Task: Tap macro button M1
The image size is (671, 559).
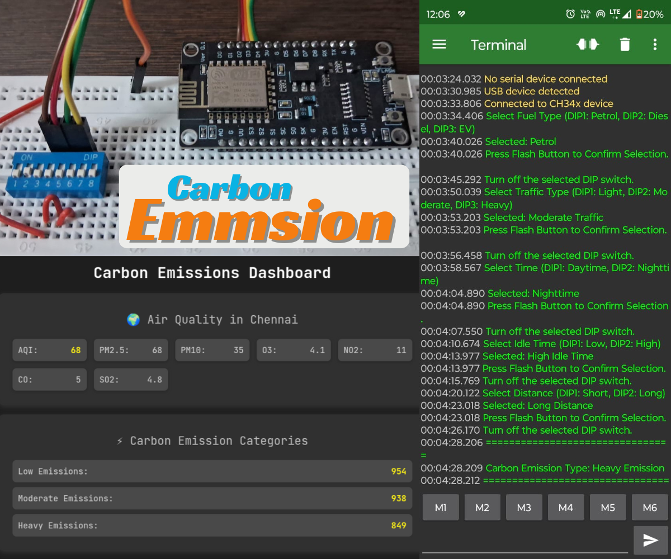Action: tap(441, 507)
